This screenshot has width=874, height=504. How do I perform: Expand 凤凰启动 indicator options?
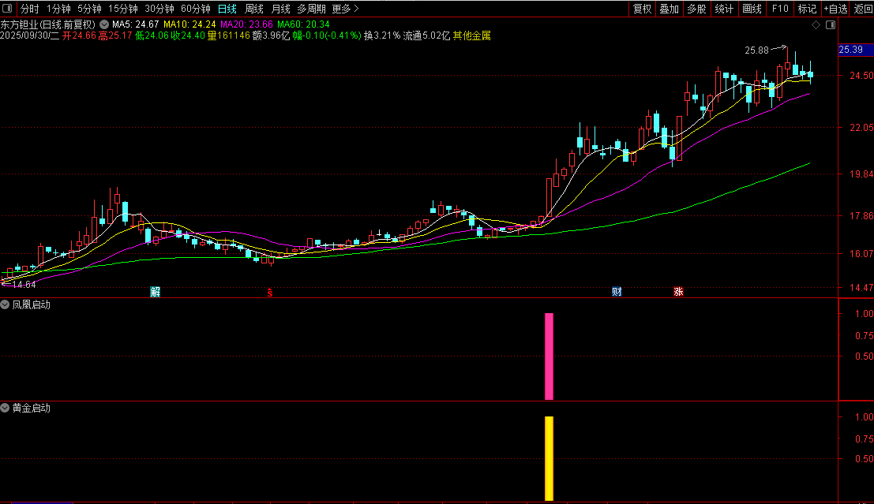click(5, 304)
